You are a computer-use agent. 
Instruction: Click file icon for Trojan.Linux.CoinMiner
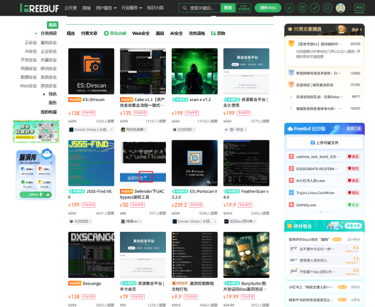tap(291, 193)
